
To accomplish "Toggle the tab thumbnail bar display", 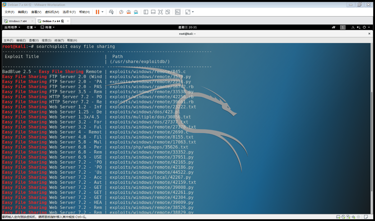I will 153,12.
